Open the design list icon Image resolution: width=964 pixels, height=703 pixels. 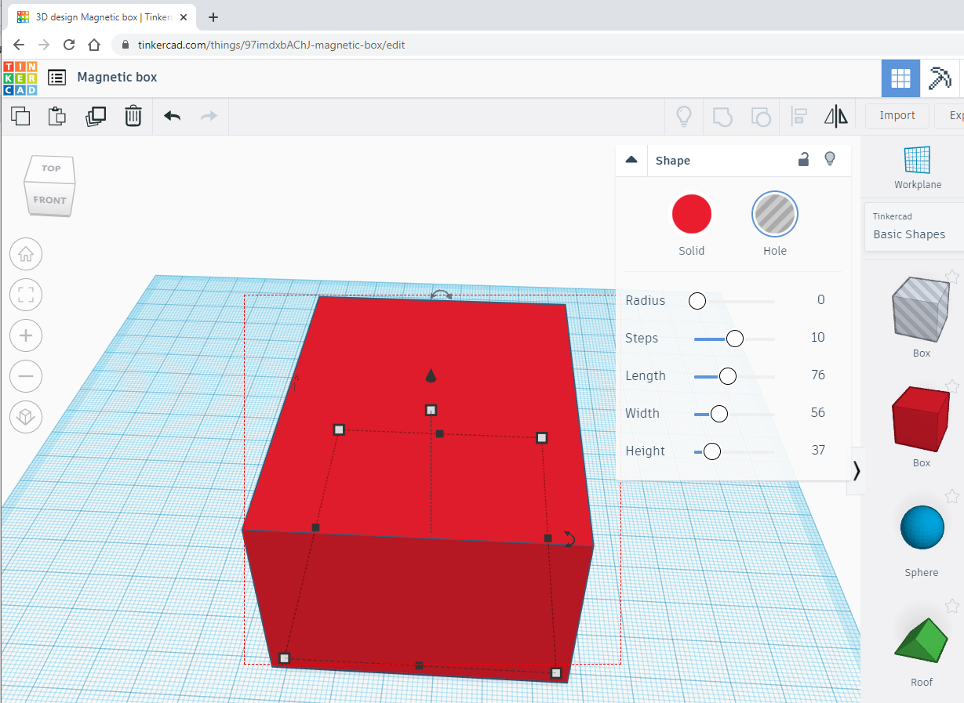tap(56, 78)
